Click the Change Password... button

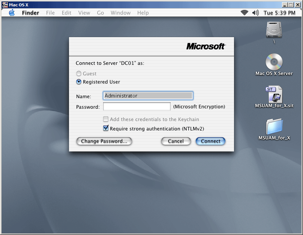point(104,141)
